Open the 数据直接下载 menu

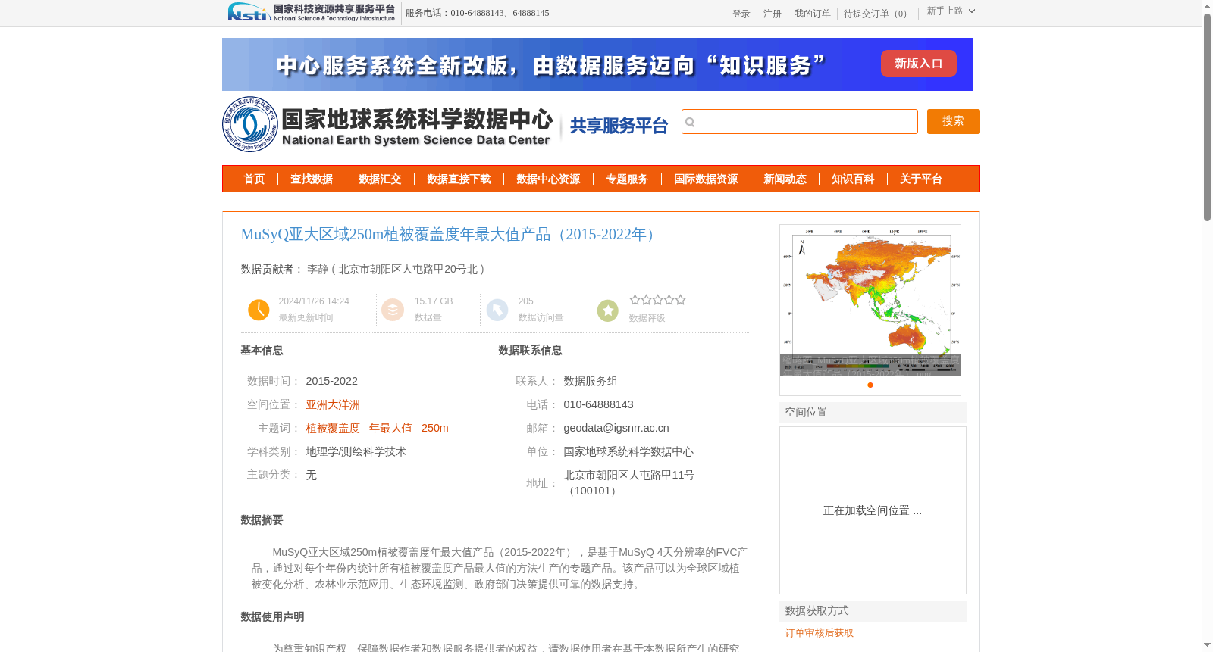click(459, 179)
